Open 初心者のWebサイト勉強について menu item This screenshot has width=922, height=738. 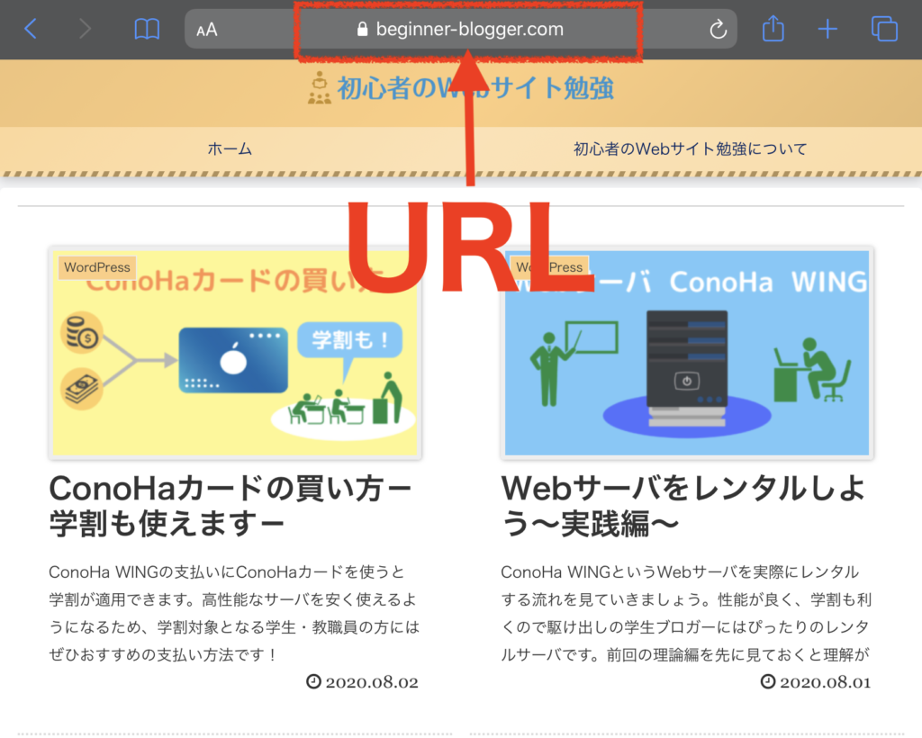coord(690,148)
